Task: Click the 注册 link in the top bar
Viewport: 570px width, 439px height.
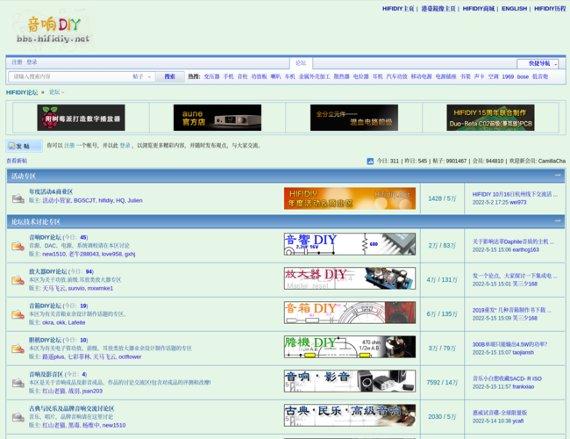Action: tap(17, 62)
